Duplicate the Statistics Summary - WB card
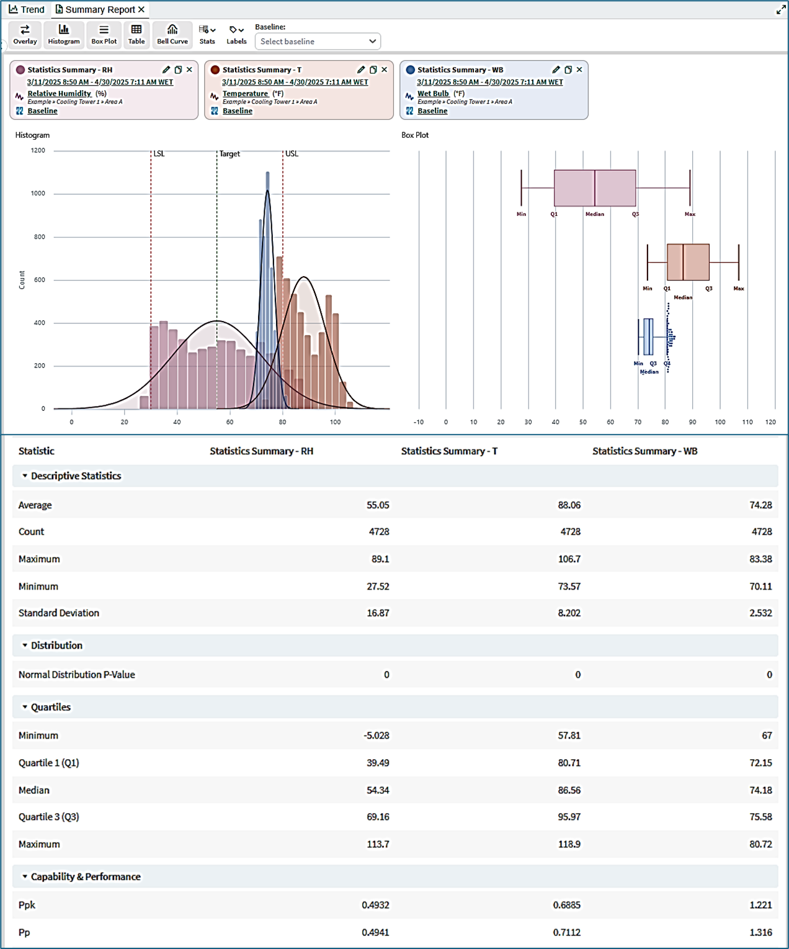The image size is (789, 949). click(x=568, y=70)
